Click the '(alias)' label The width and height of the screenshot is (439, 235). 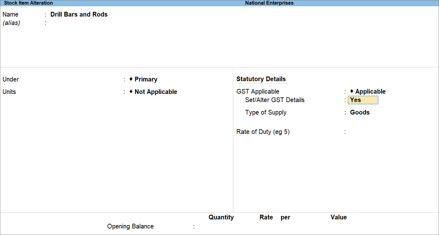click(x=11, y=23)
